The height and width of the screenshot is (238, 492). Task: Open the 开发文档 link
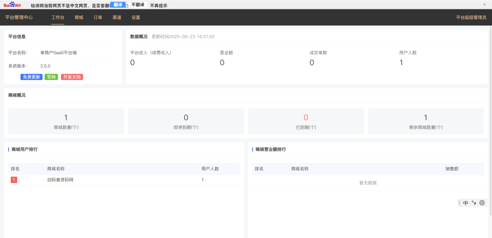tap(72, 77)
